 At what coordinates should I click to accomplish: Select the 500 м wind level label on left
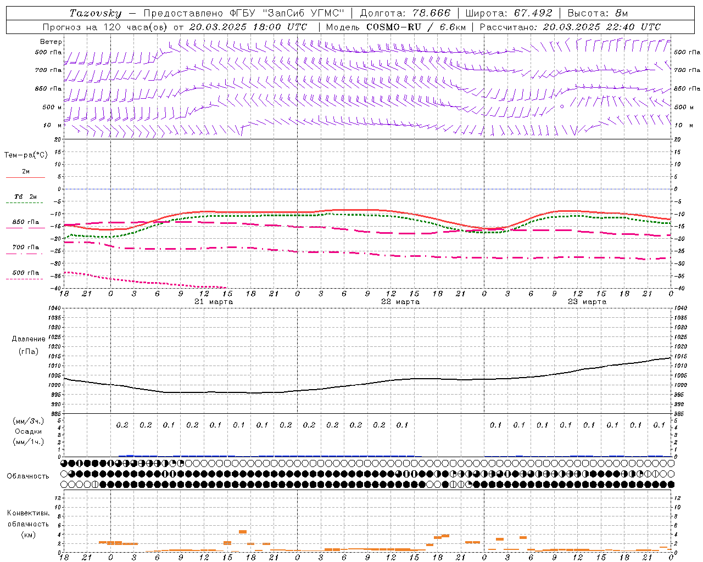tap(52, 107)
